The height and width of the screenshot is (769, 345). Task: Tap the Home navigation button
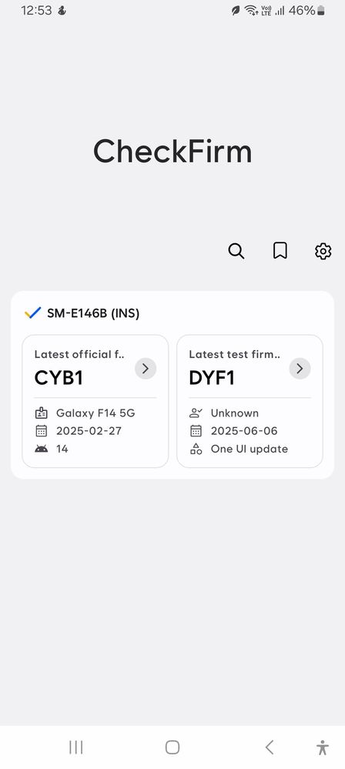[x=172, y=747]
